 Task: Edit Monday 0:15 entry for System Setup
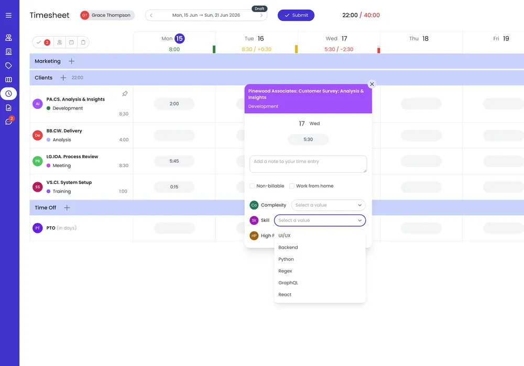coord(174,187)
